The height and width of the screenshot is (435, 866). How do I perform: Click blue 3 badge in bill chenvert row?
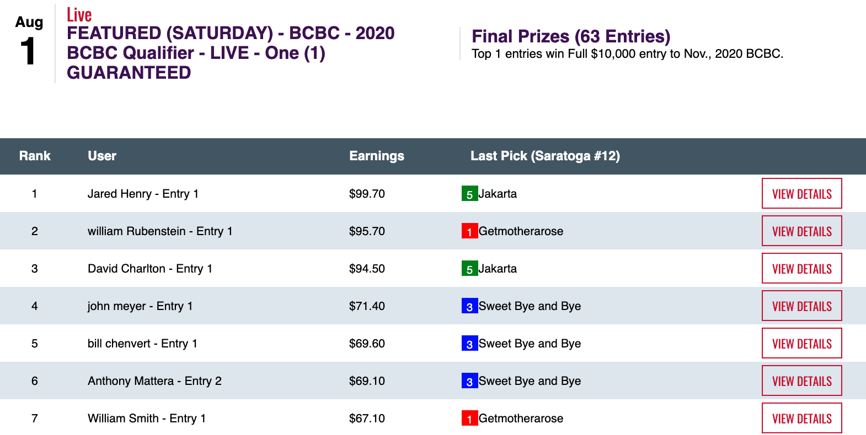pyautogui.click(x=469, y=344)
